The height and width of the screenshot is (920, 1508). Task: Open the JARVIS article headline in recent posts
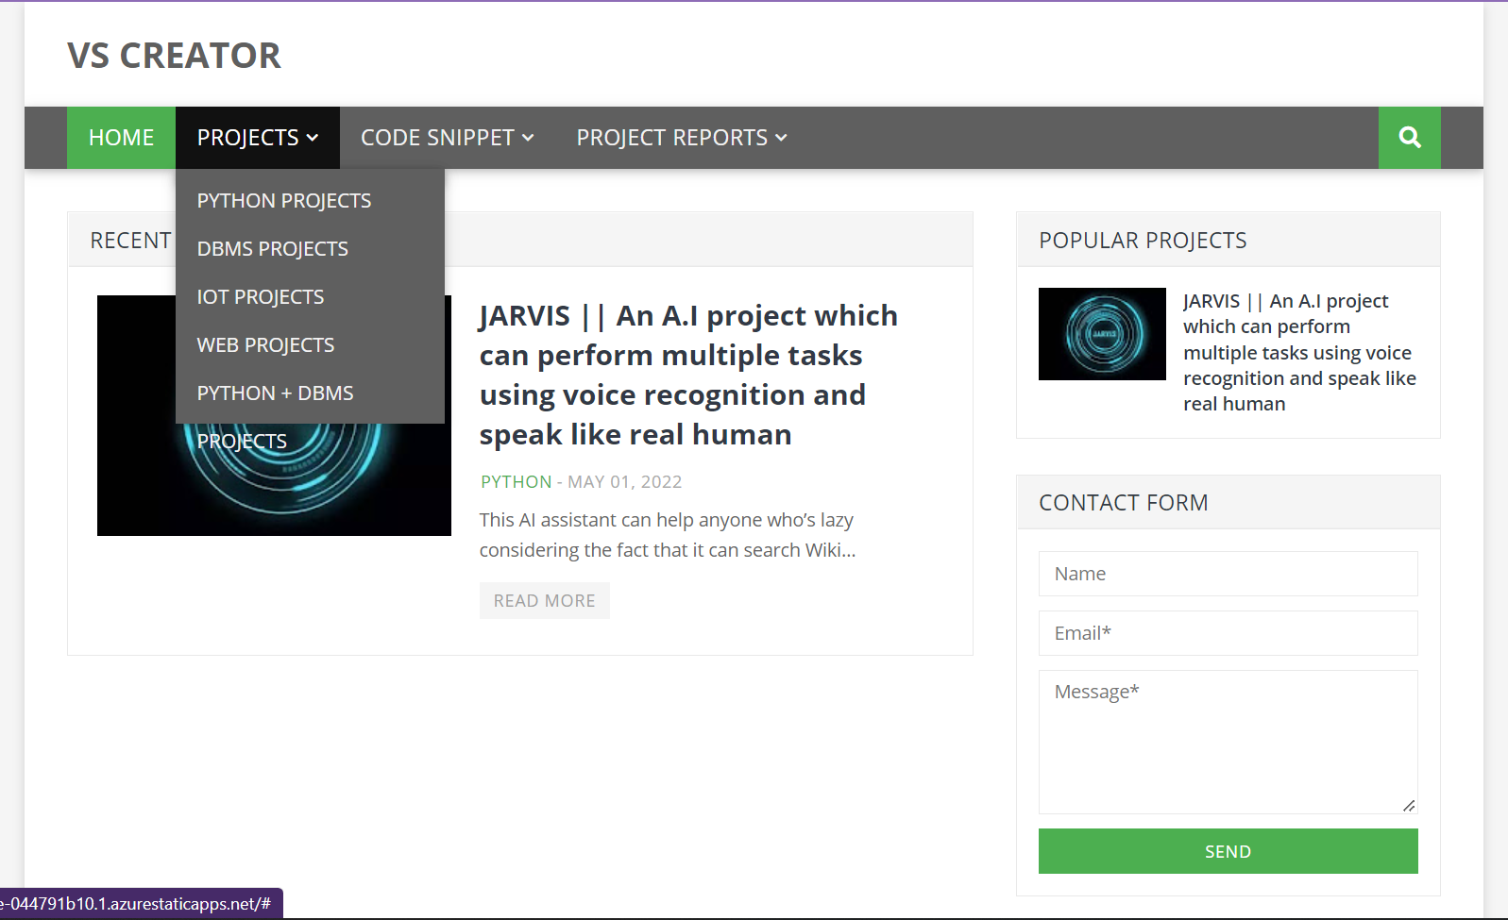pos(688,375)
